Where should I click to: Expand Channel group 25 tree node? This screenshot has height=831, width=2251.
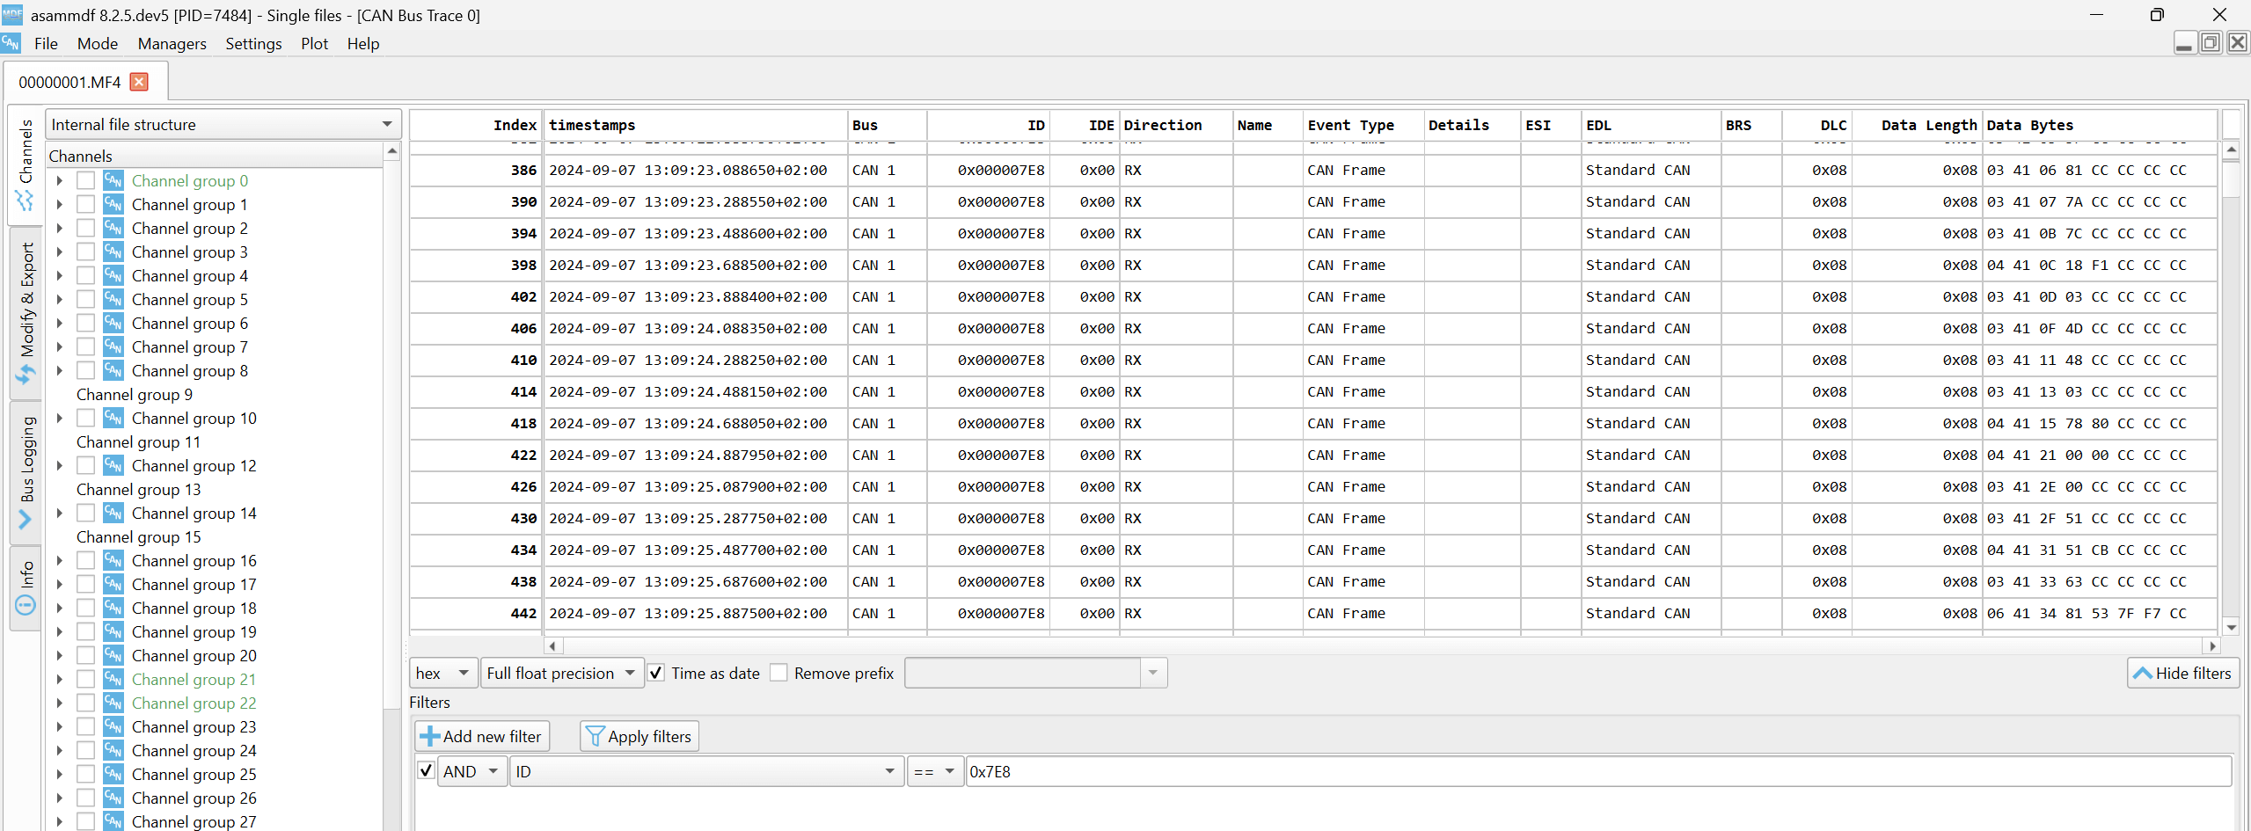tap(60, 774)
